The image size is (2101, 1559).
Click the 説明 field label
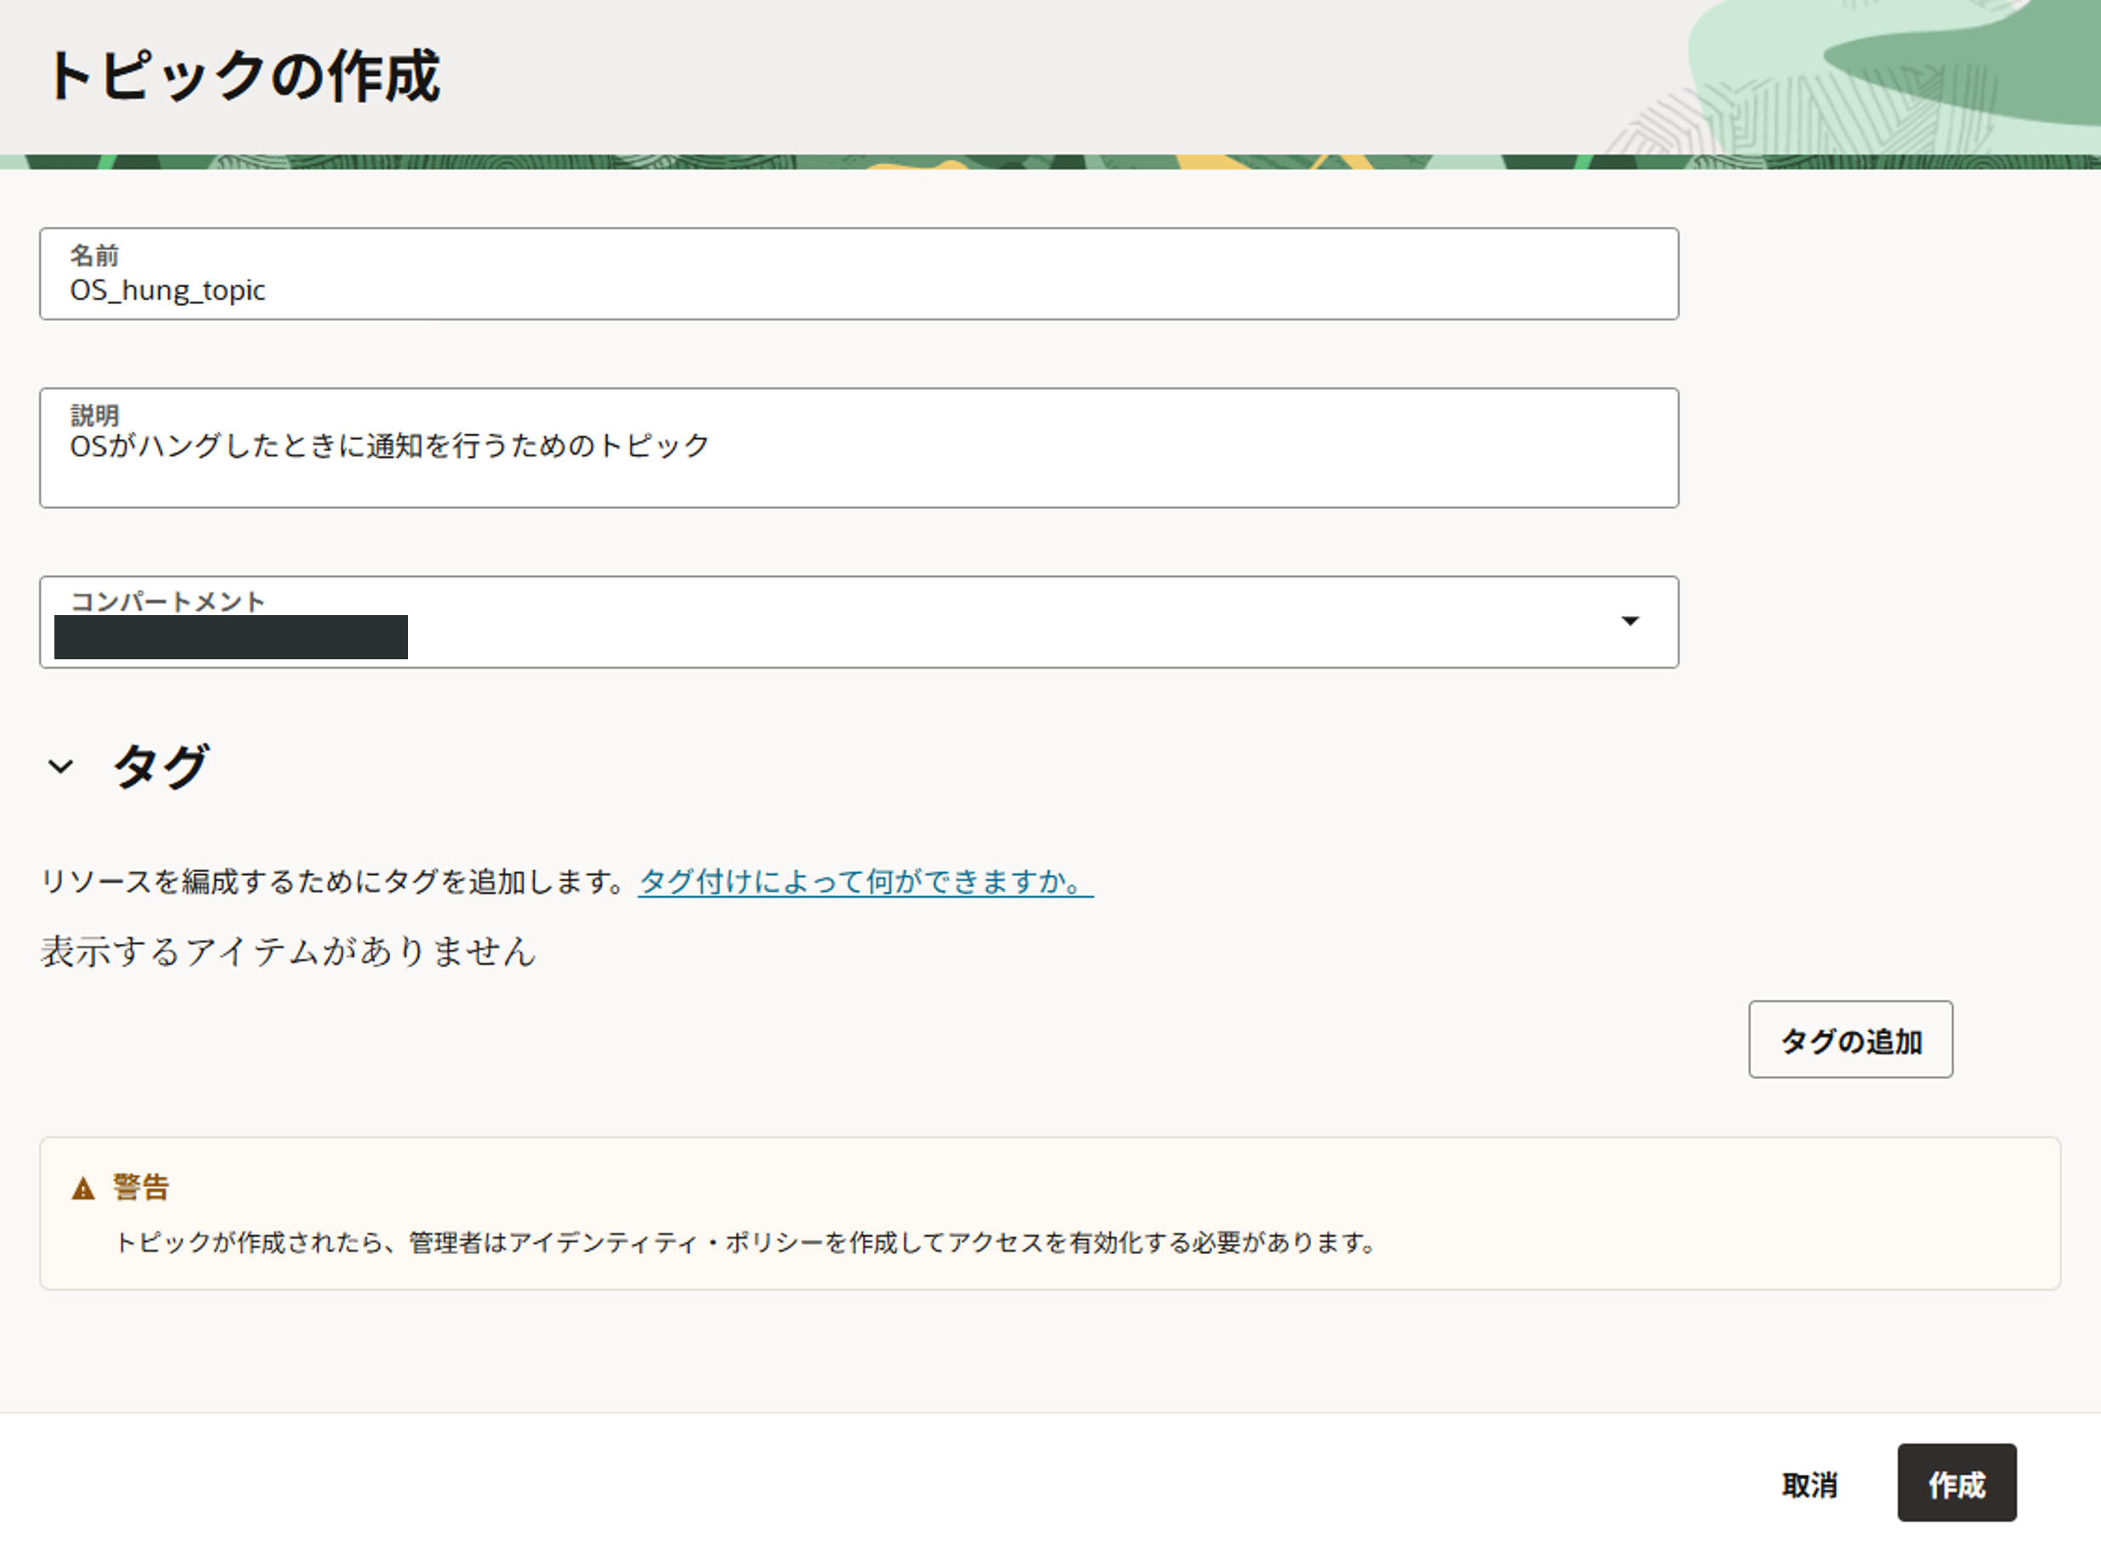(x=94, y=415)
